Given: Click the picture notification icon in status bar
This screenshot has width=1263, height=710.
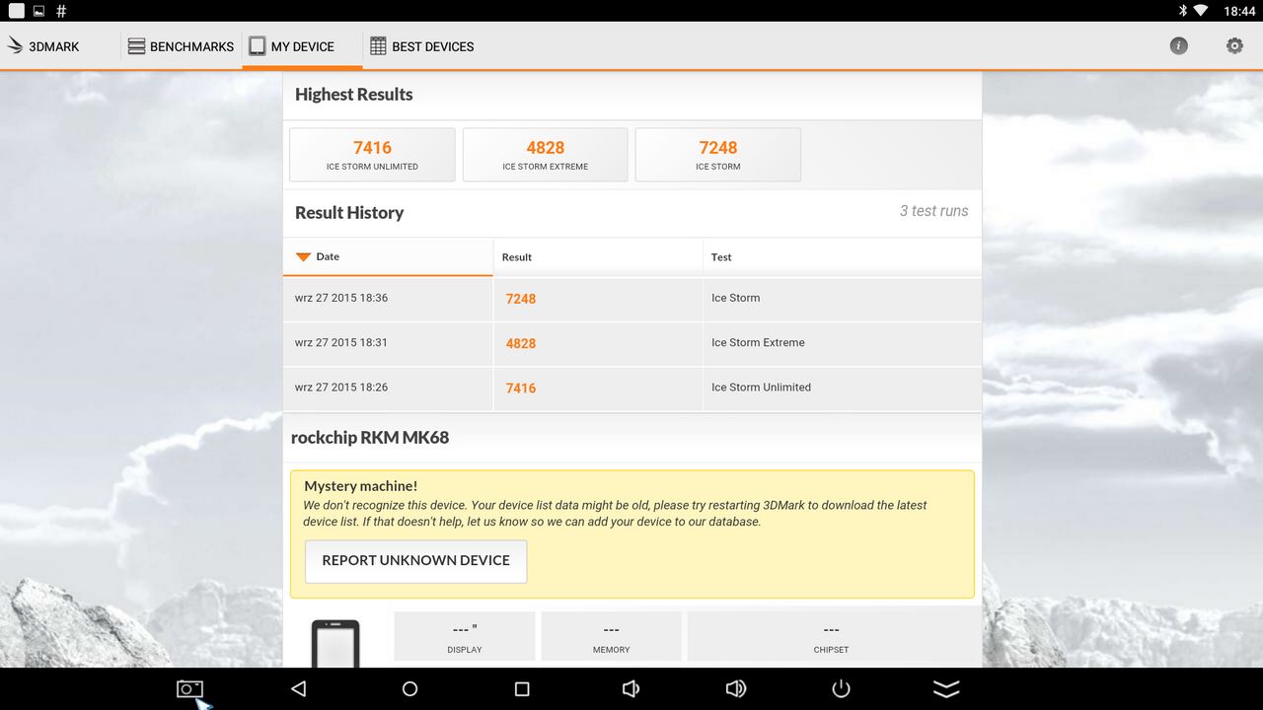Looking at the screenshot, I should coord(38,11).
